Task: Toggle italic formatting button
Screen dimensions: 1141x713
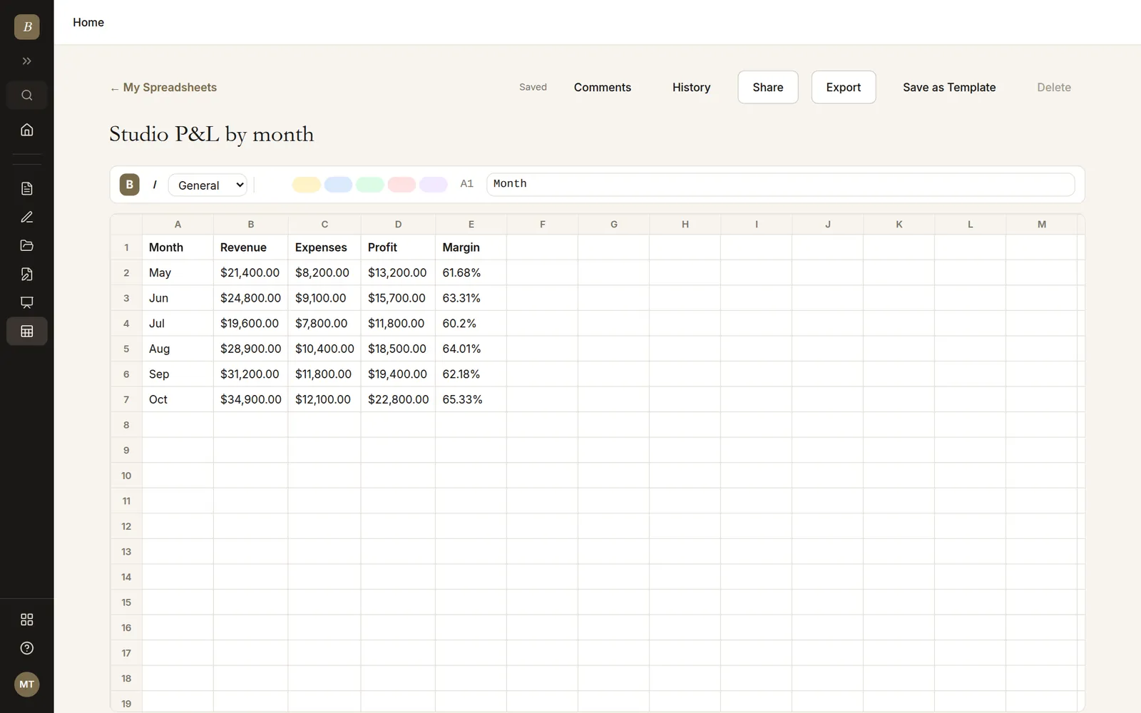Action: click(155, 185)
